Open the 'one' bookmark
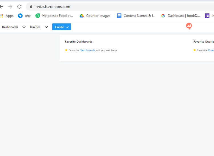This screenshot has height=156, width=214. point(24,16)
